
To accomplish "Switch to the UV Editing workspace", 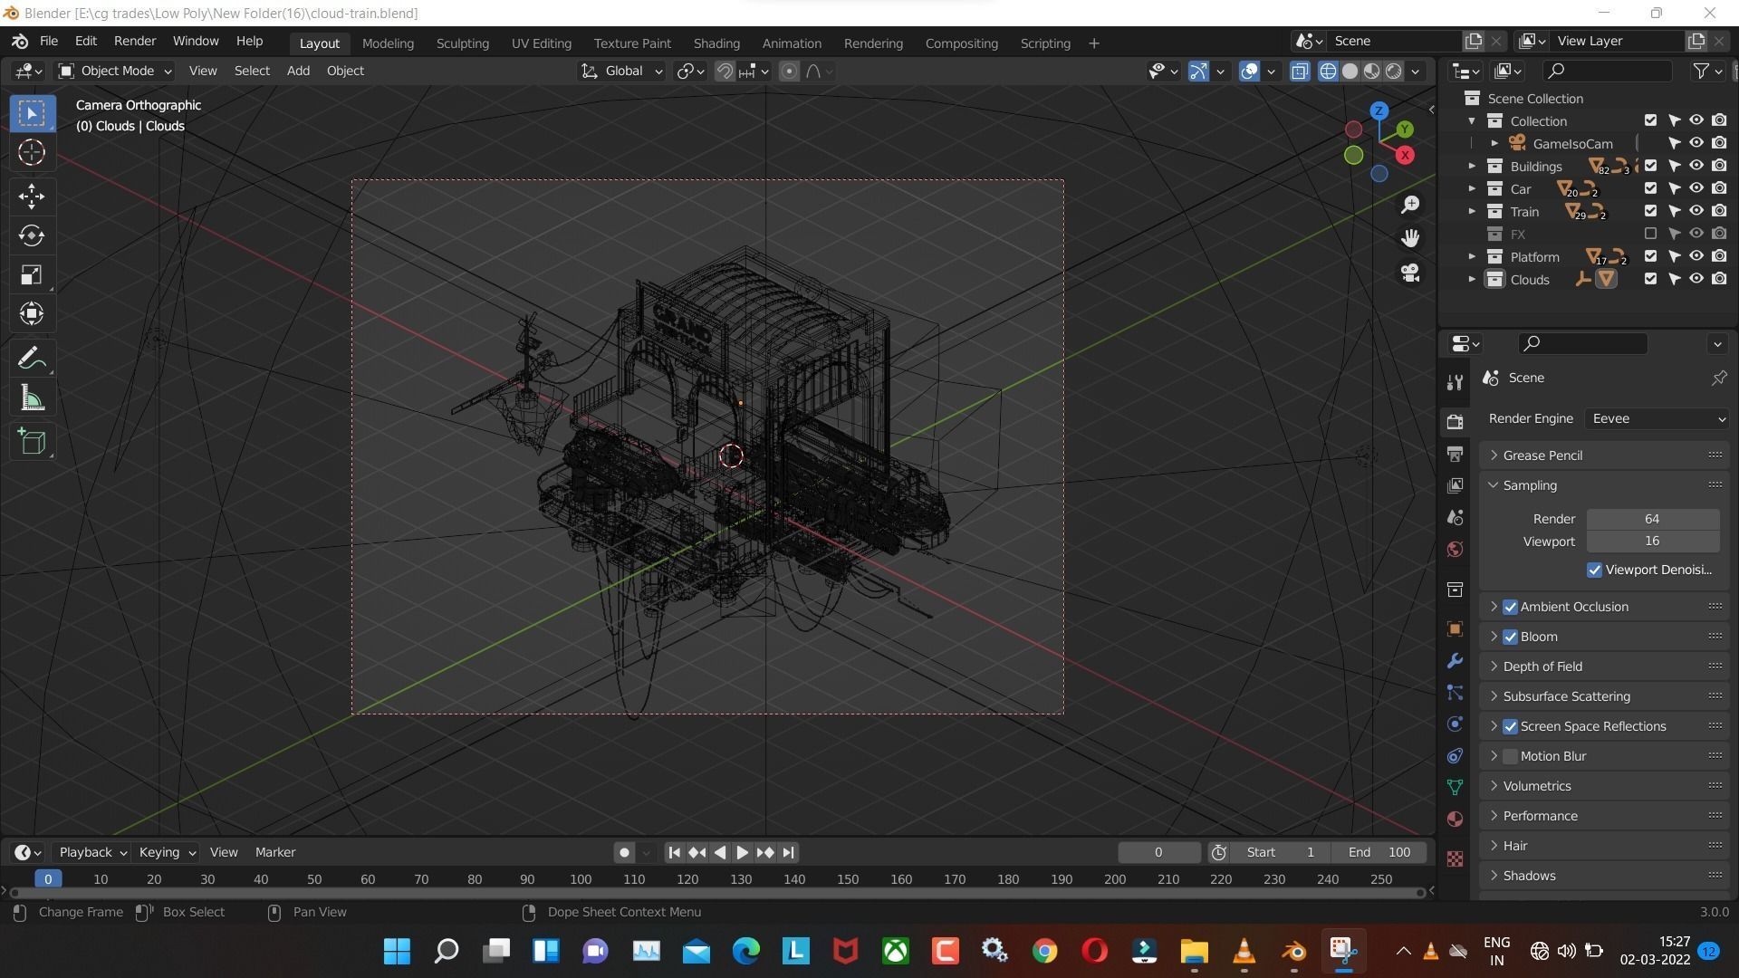I will (541, 43).
